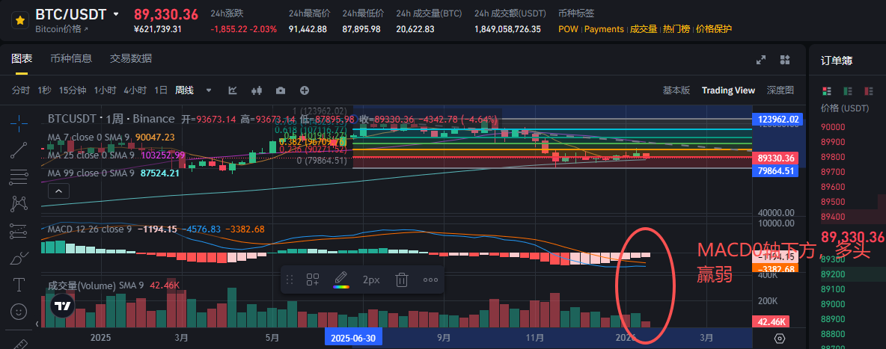
Task: Switch to the 交易数据 tab
Action: 130,59
